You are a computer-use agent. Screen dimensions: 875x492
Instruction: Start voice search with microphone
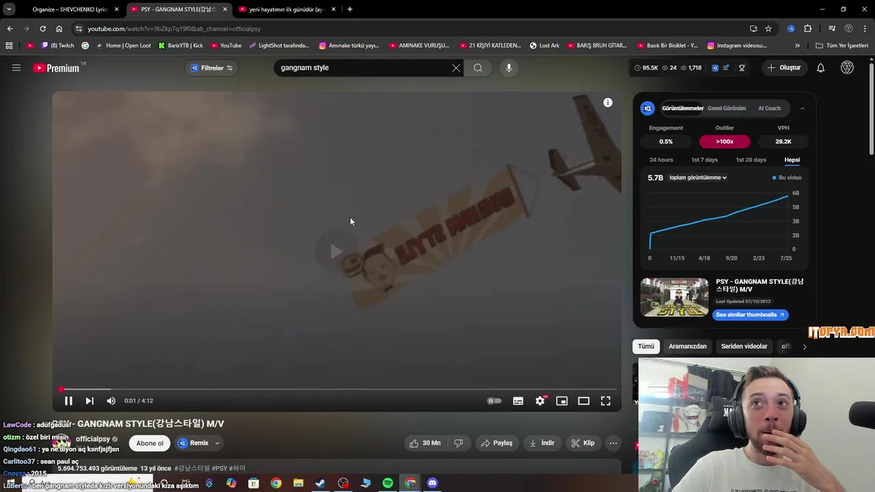(x=509, y=68)
